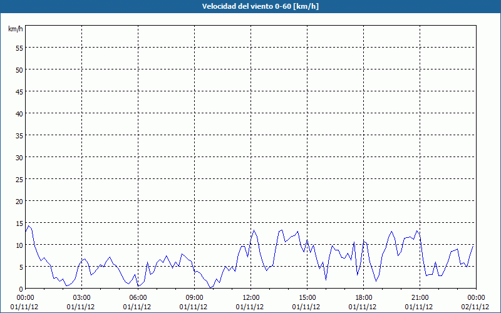The image size is (501, 313).
Task: Select the 50 value on the vertical axis
Action: point(19,70)
